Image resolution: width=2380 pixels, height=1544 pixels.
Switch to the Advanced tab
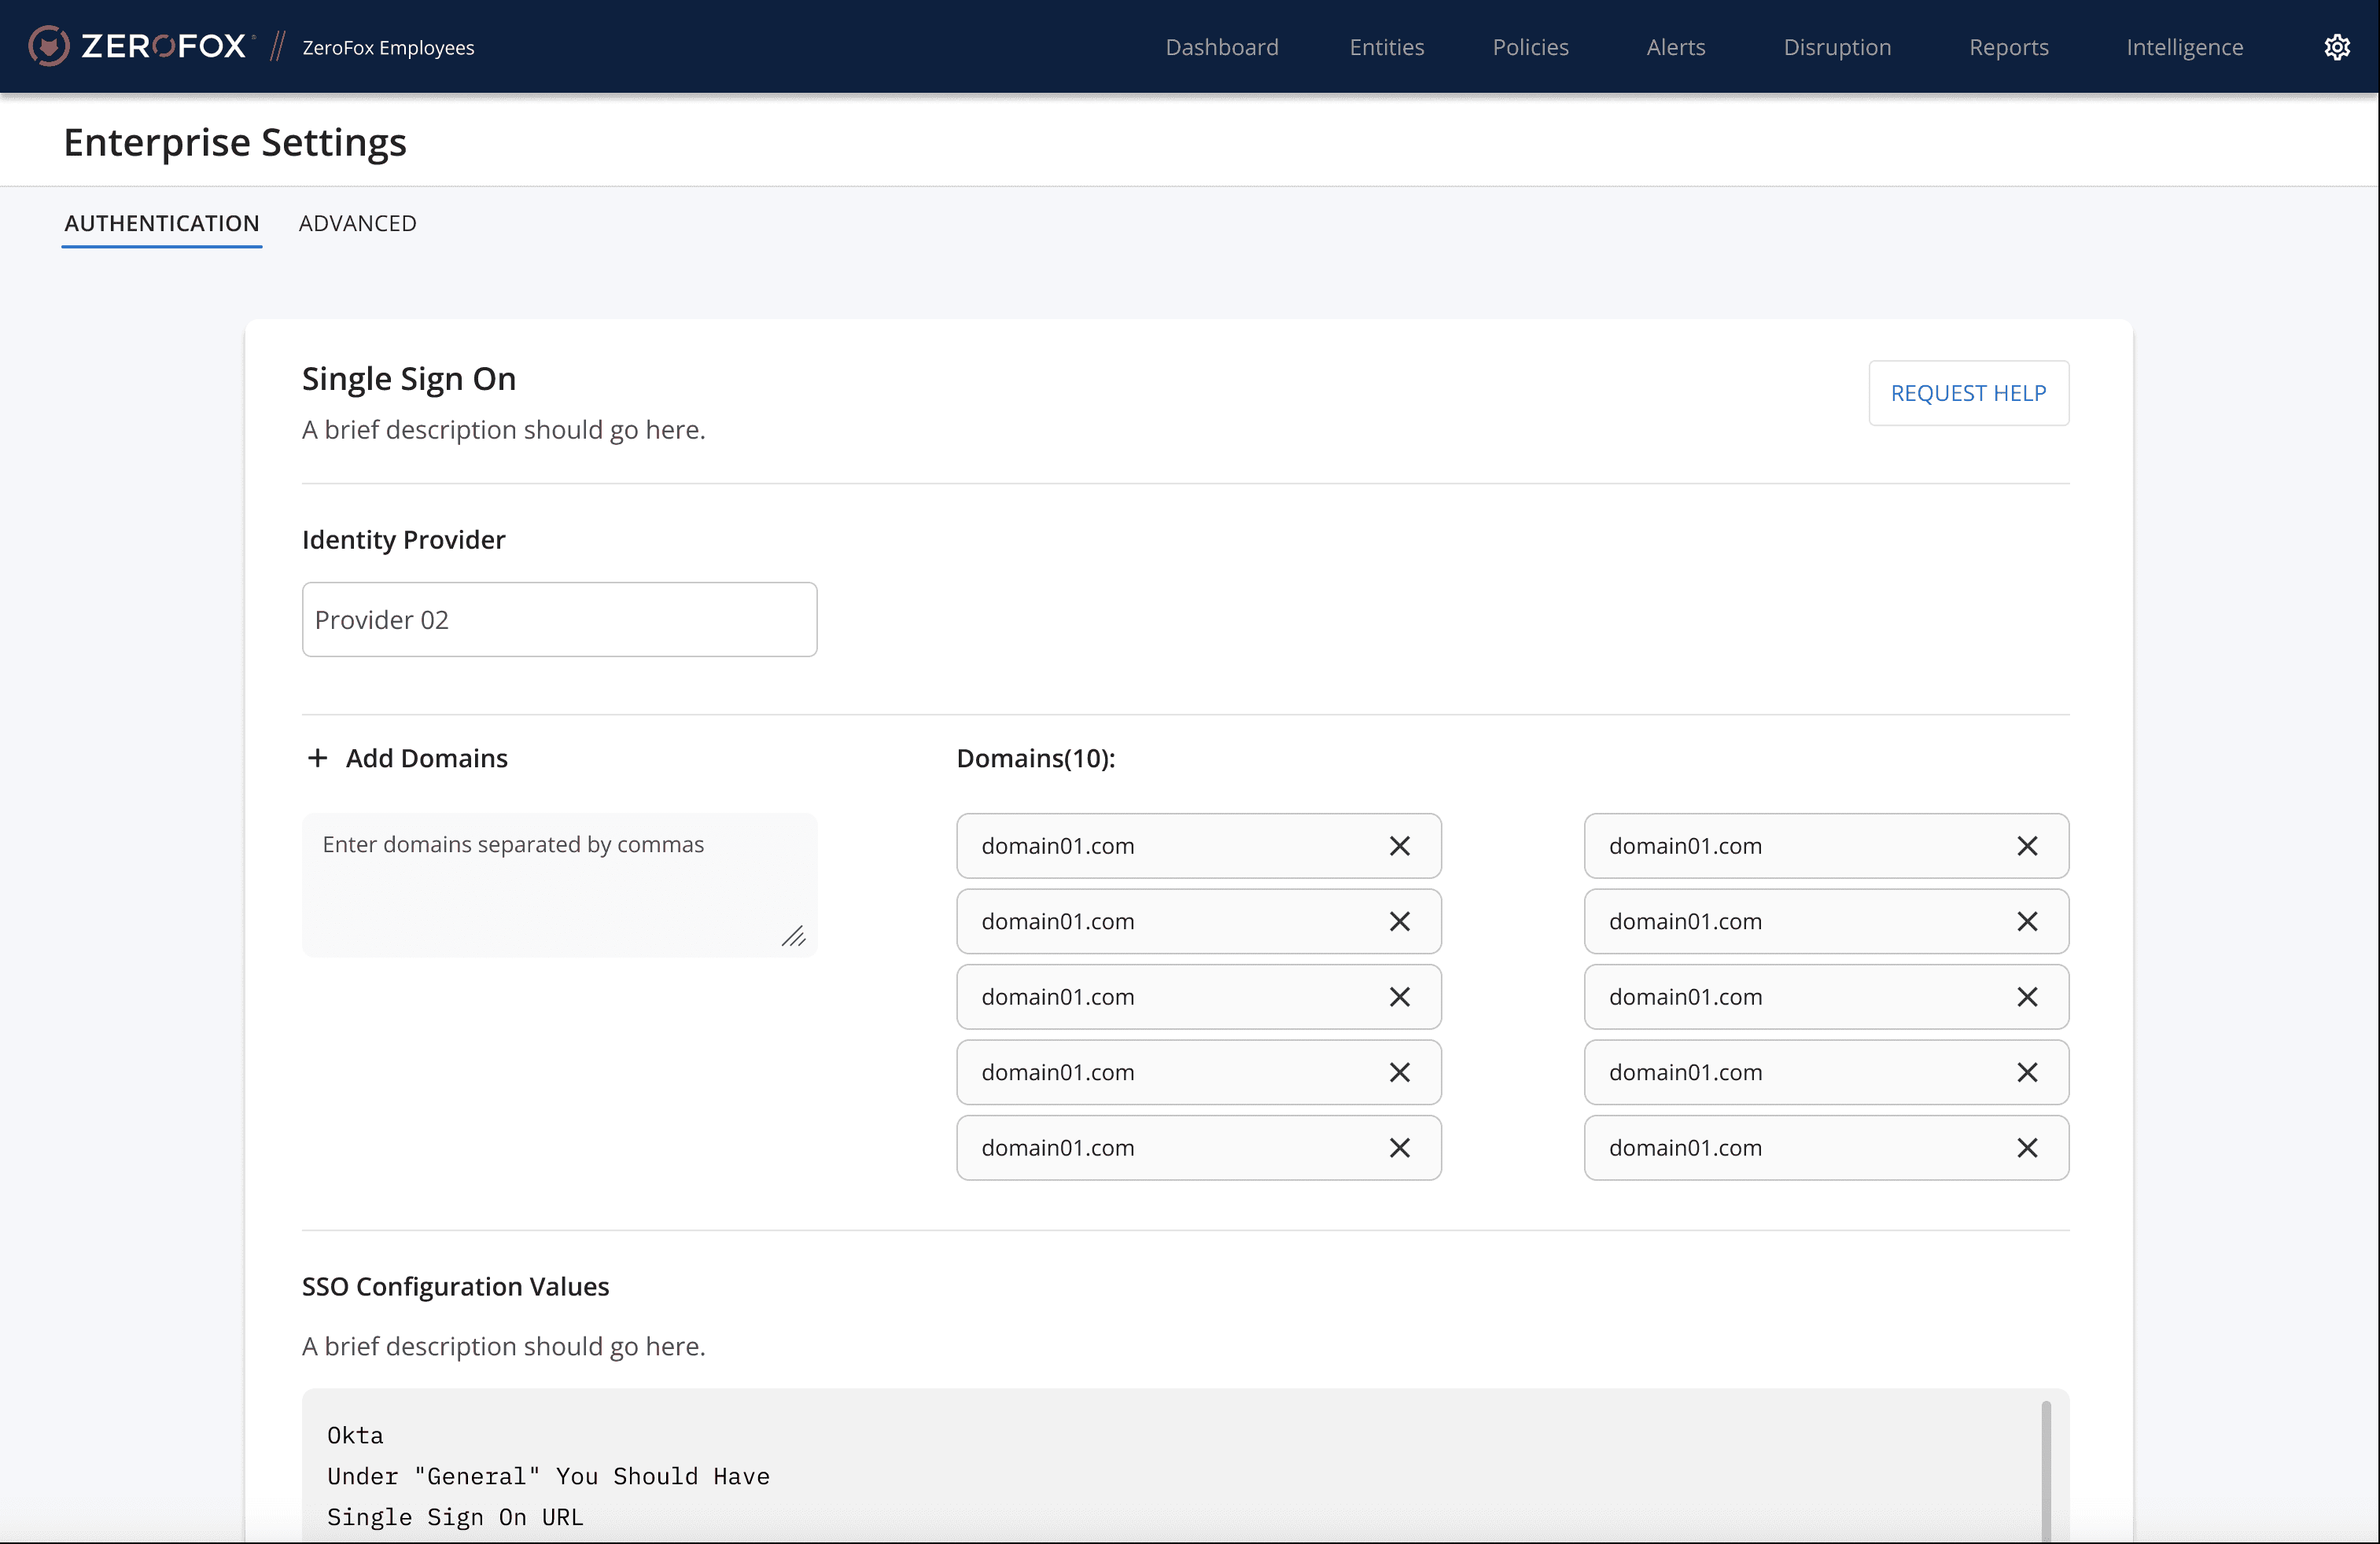click(x=357, y=222)
